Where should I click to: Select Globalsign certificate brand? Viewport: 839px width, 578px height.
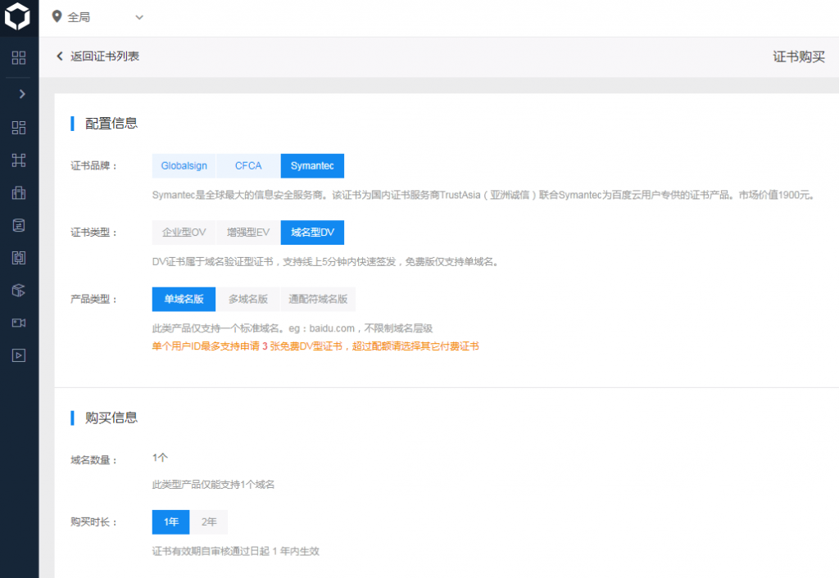click(x=184, y=165)
